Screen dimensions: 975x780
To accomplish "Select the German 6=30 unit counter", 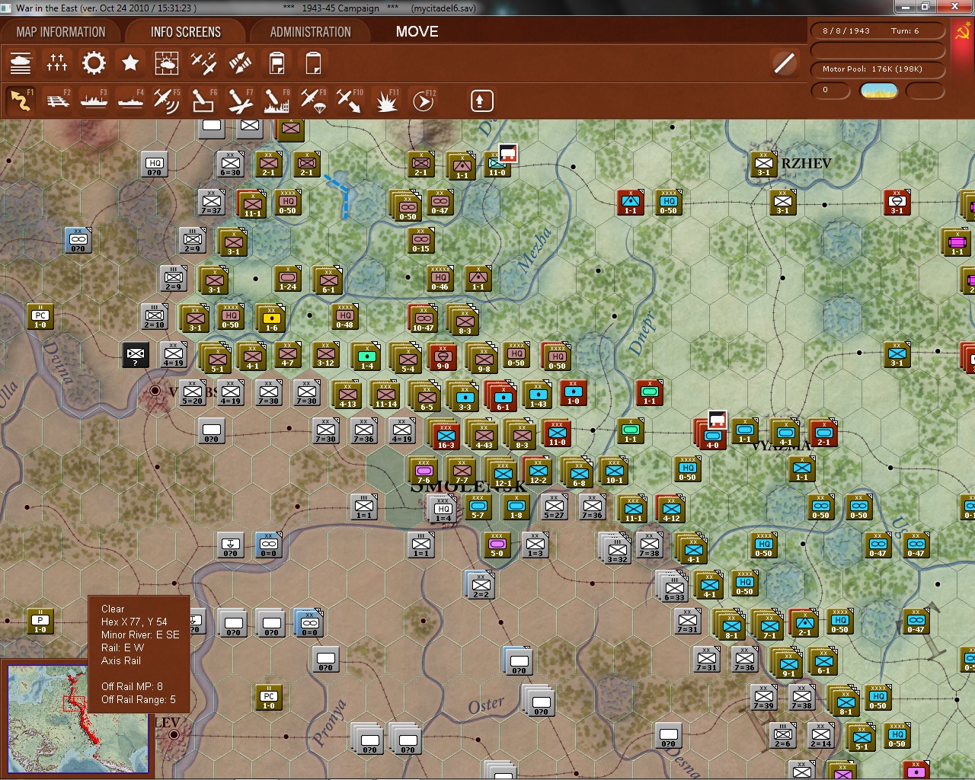I will point(231,163).
